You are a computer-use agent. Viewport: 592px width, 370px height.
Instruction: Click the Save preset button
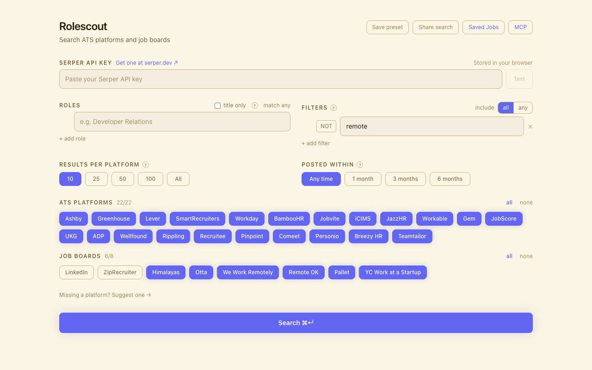pyautogui.click(x=388, y=27)
